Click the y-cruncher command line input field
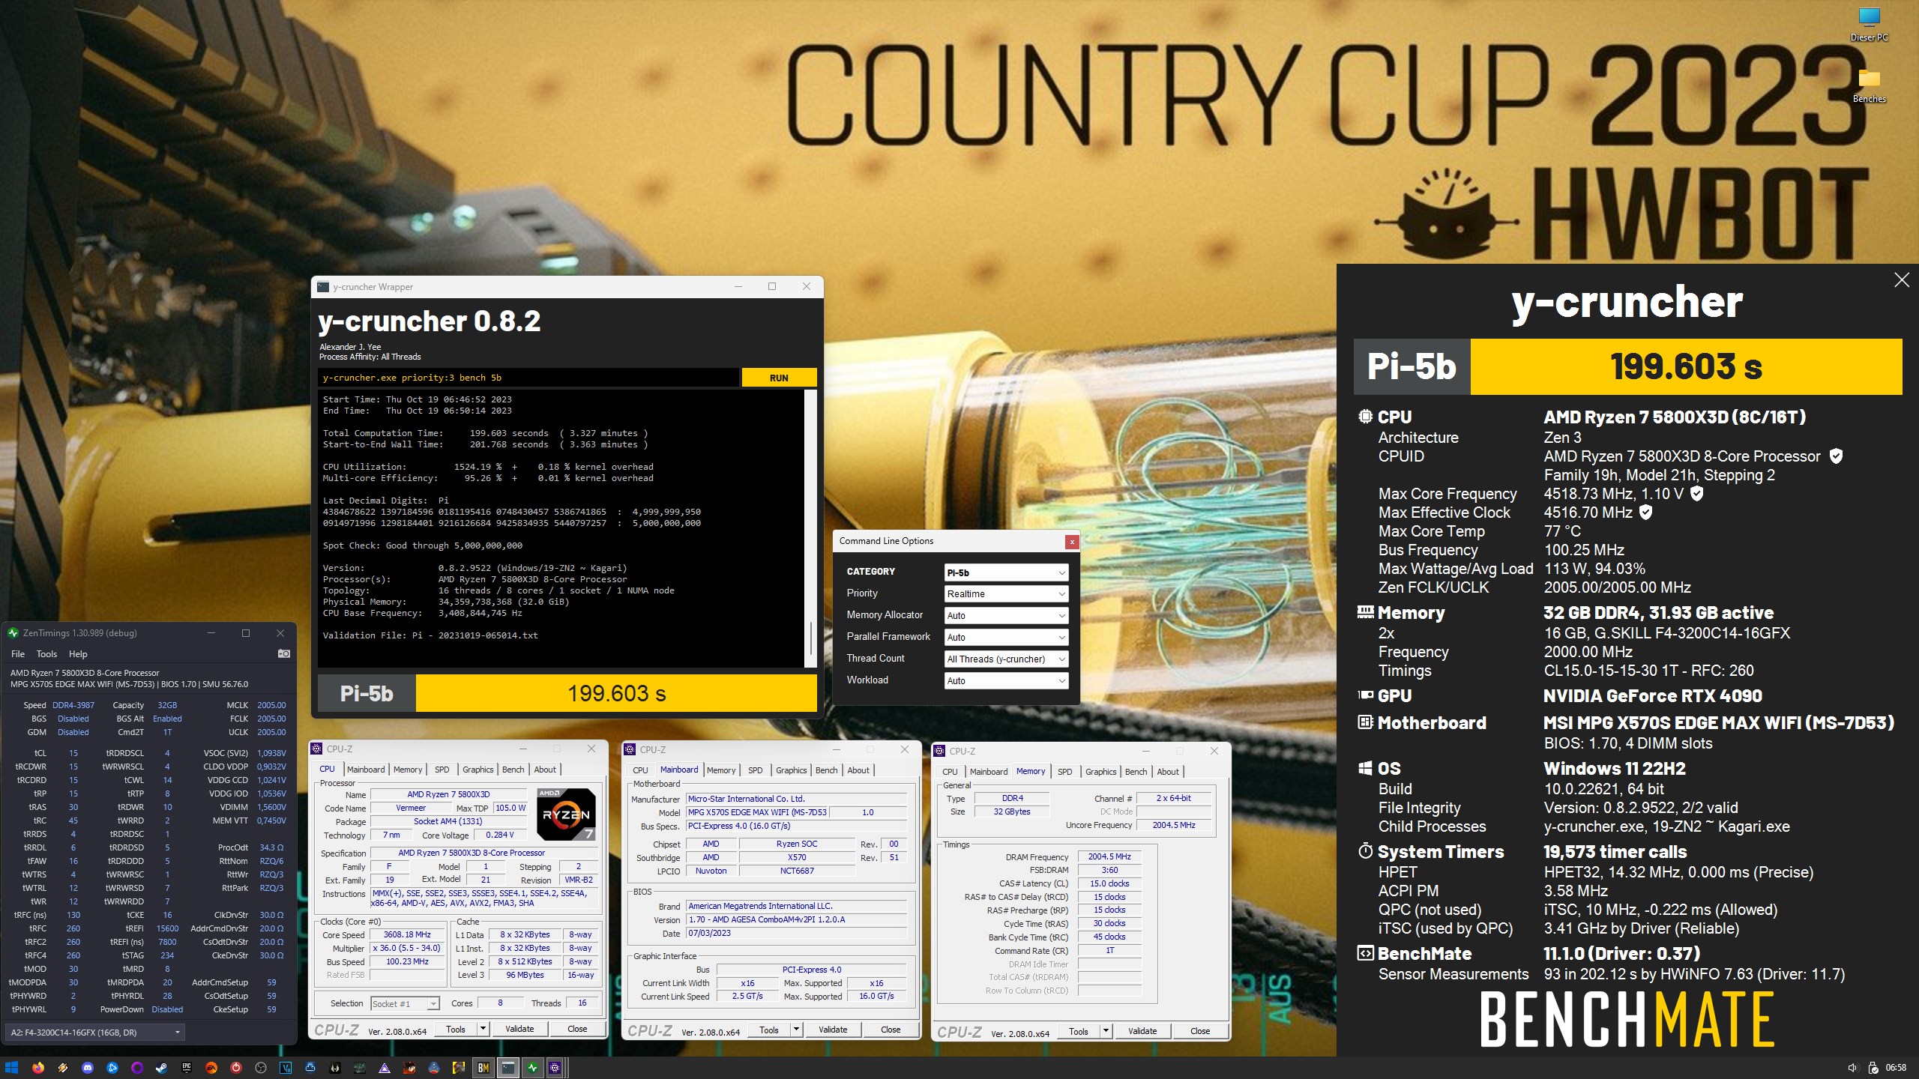This screenshot has width=1919, height=1079. tap(528, 378)
